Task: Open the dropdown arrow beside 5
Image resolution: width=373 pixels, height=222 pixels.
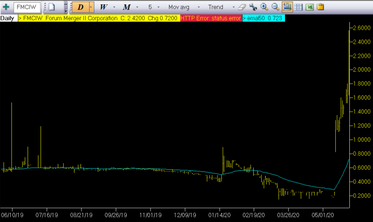Action: (158, 7)
